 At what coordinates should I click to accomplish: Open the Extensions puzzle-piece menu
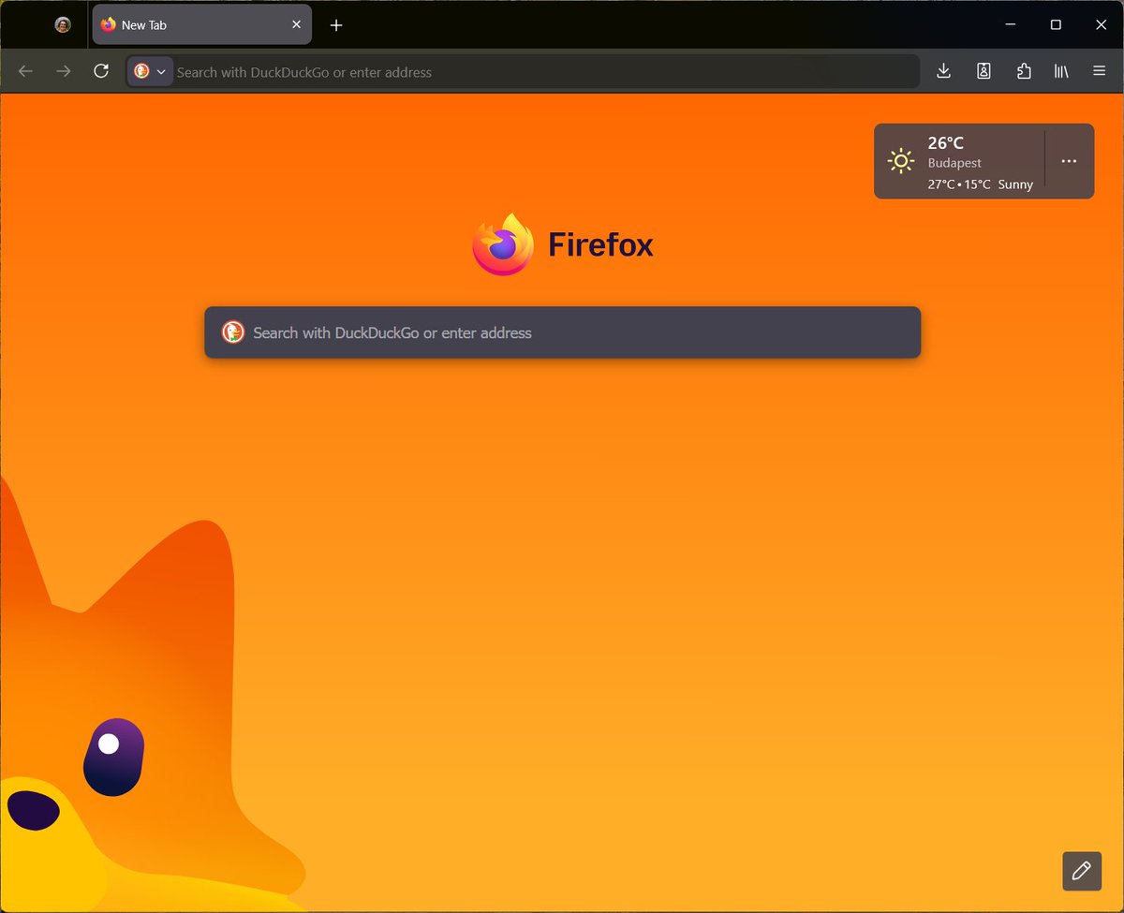1024,71
